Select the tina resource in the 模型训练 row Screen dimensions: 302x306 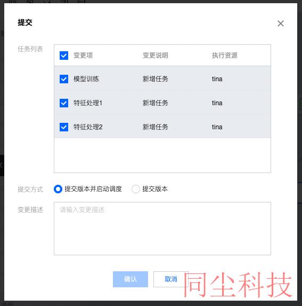[217, 79]
